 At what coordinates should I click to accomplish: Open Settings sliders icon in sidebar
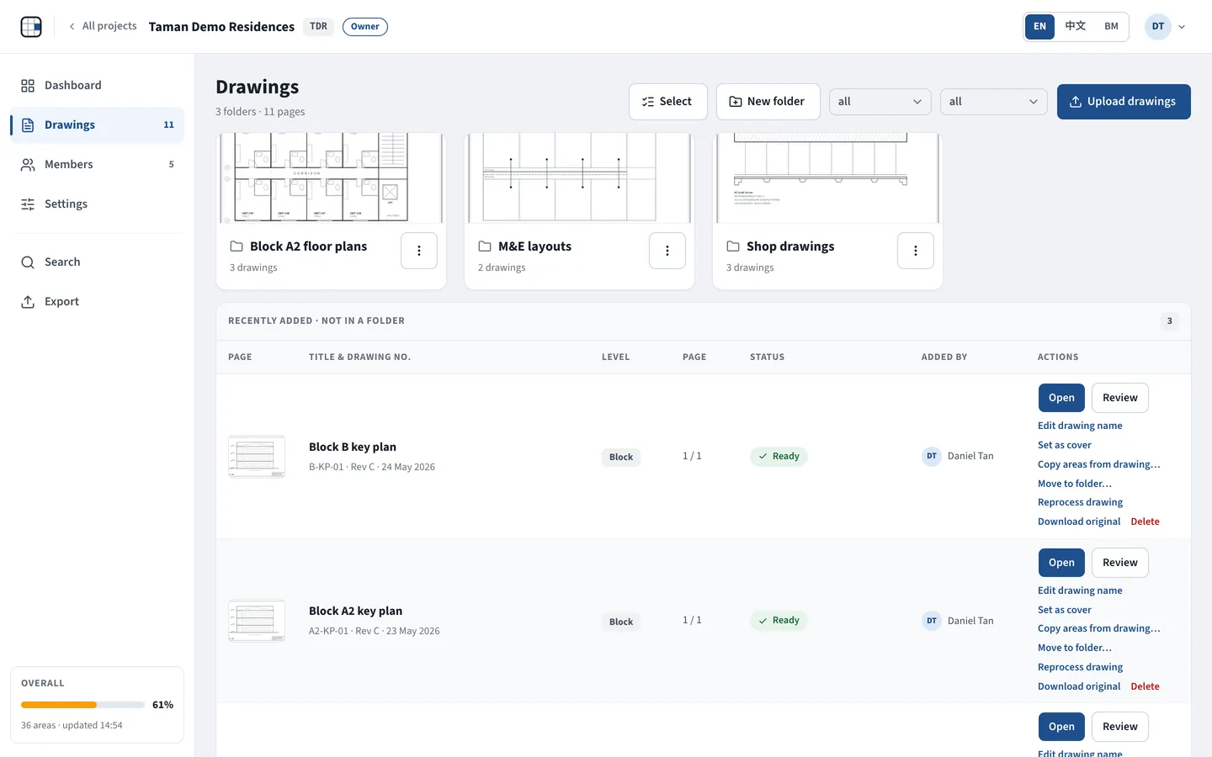tap(28, 204)
